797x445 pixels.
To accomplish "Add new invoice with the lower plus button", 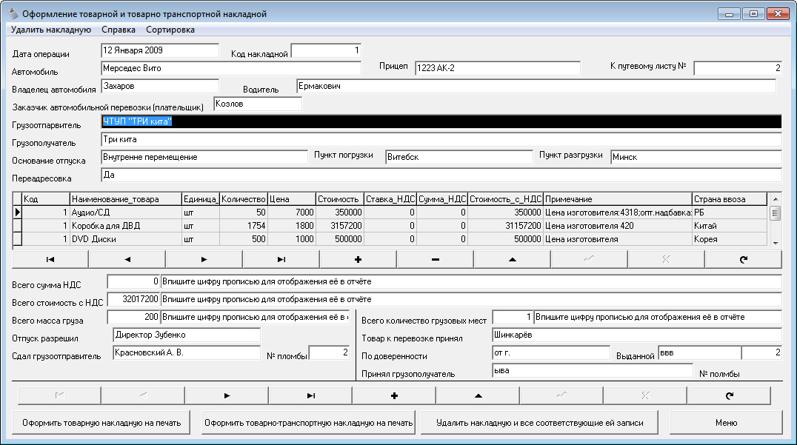I will pos(394,395).
